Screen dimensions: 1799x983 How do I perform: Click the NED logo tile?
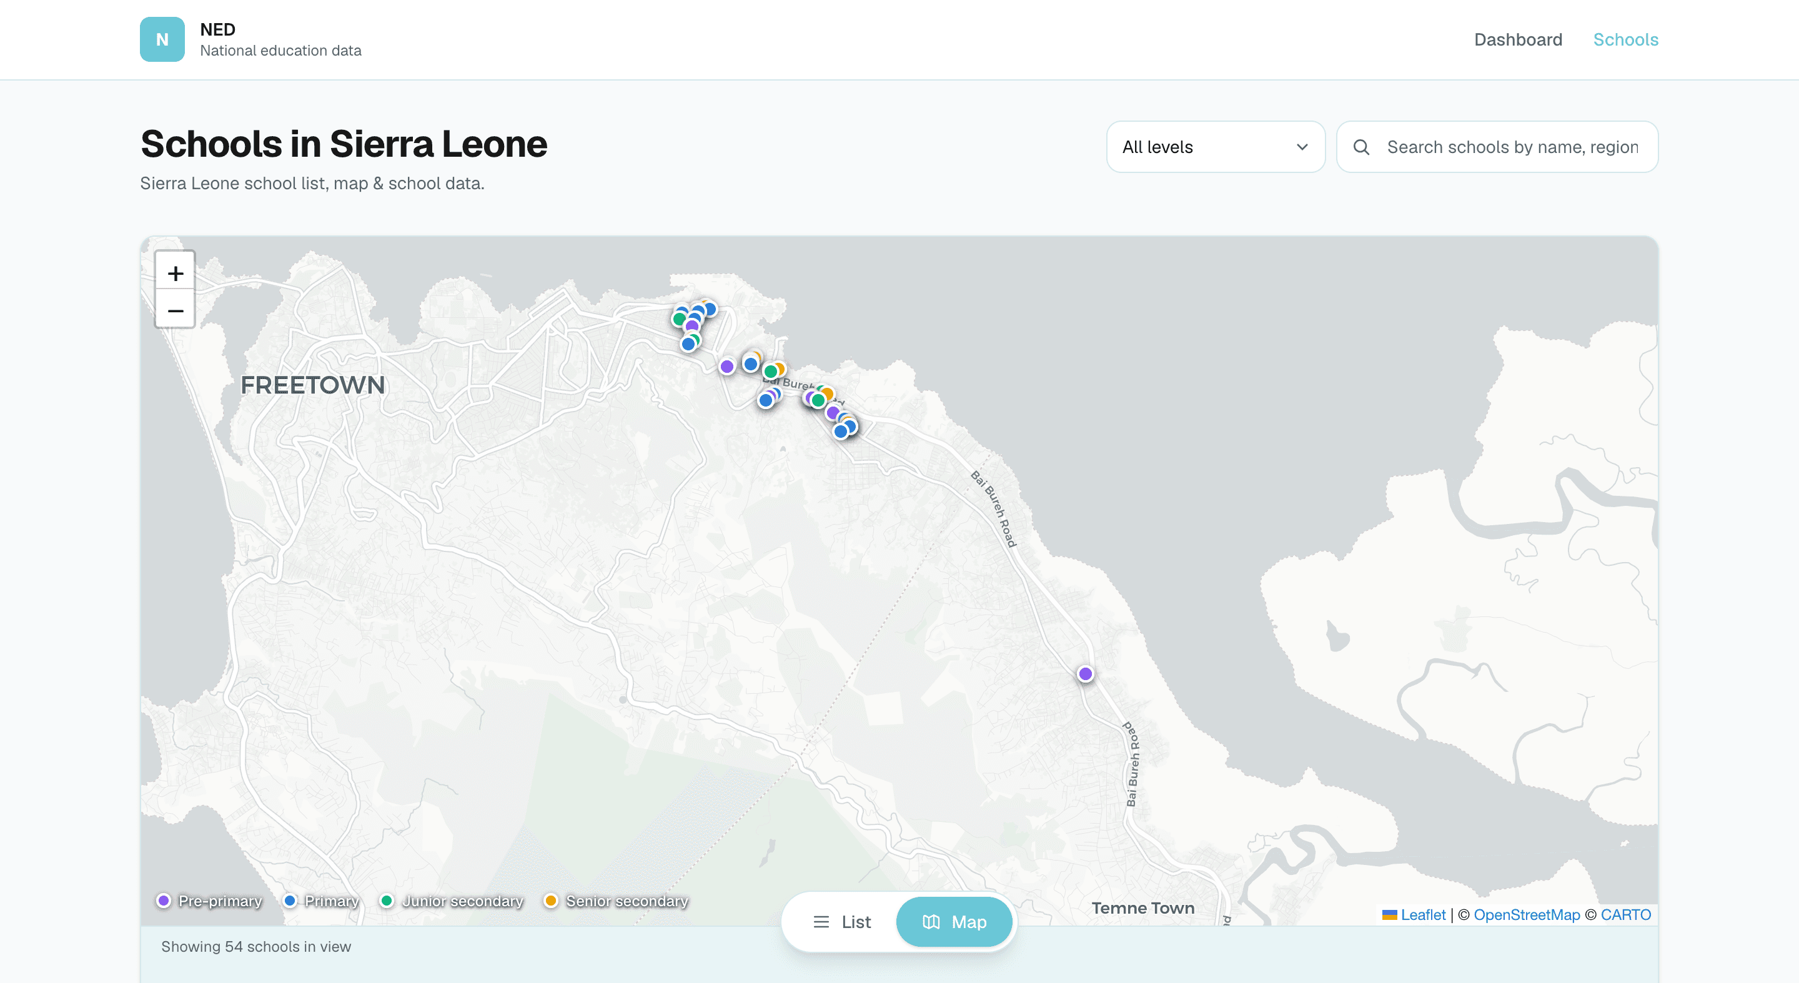pyautogui.click(x=162, y=40)
